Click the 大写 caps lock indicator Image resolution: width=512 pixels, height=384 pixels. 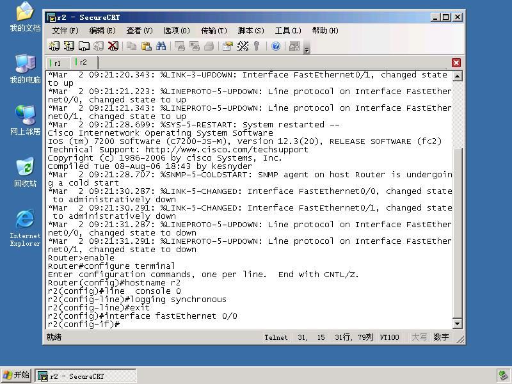[x=419, y=337]
